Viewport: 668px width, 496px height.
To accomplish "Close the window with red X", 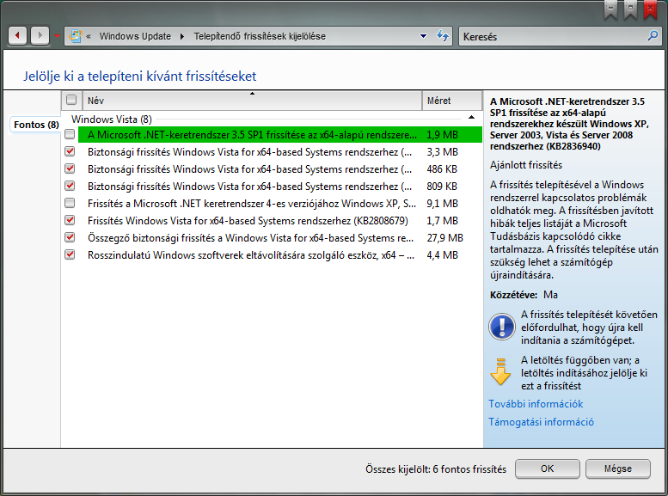I will 650,9.
